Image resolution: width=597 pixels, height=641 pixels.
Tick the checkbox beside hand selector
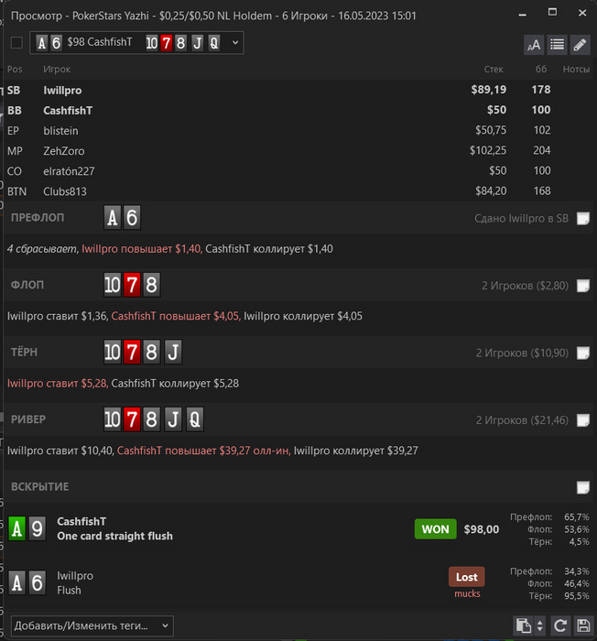tap(16, 42)
